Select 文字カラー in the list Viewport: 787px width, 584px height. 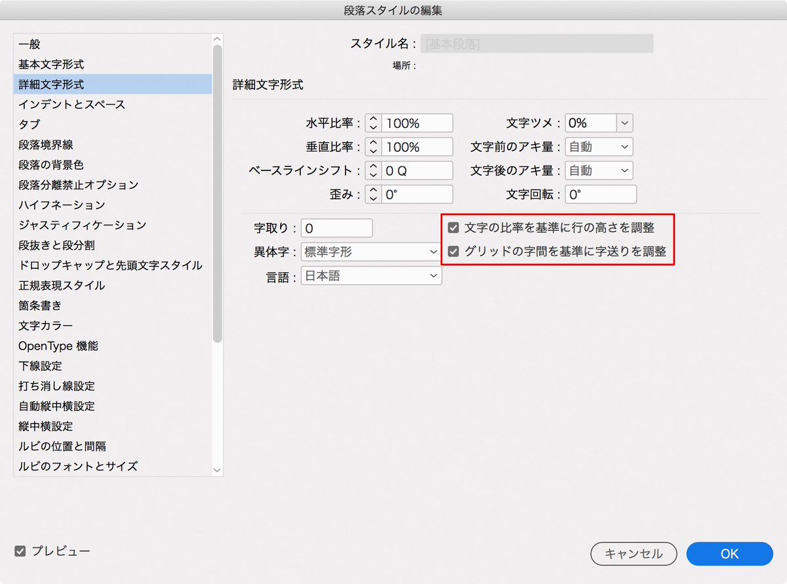pyautogui.click(x=113, y=326)
